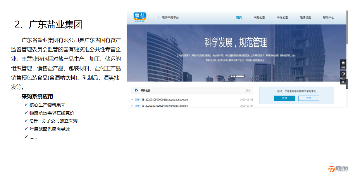Click the bullet 物流承运需求在线竞价
Image resolution: width=353 pixels, height=176 pixels.
coord(52,113)
